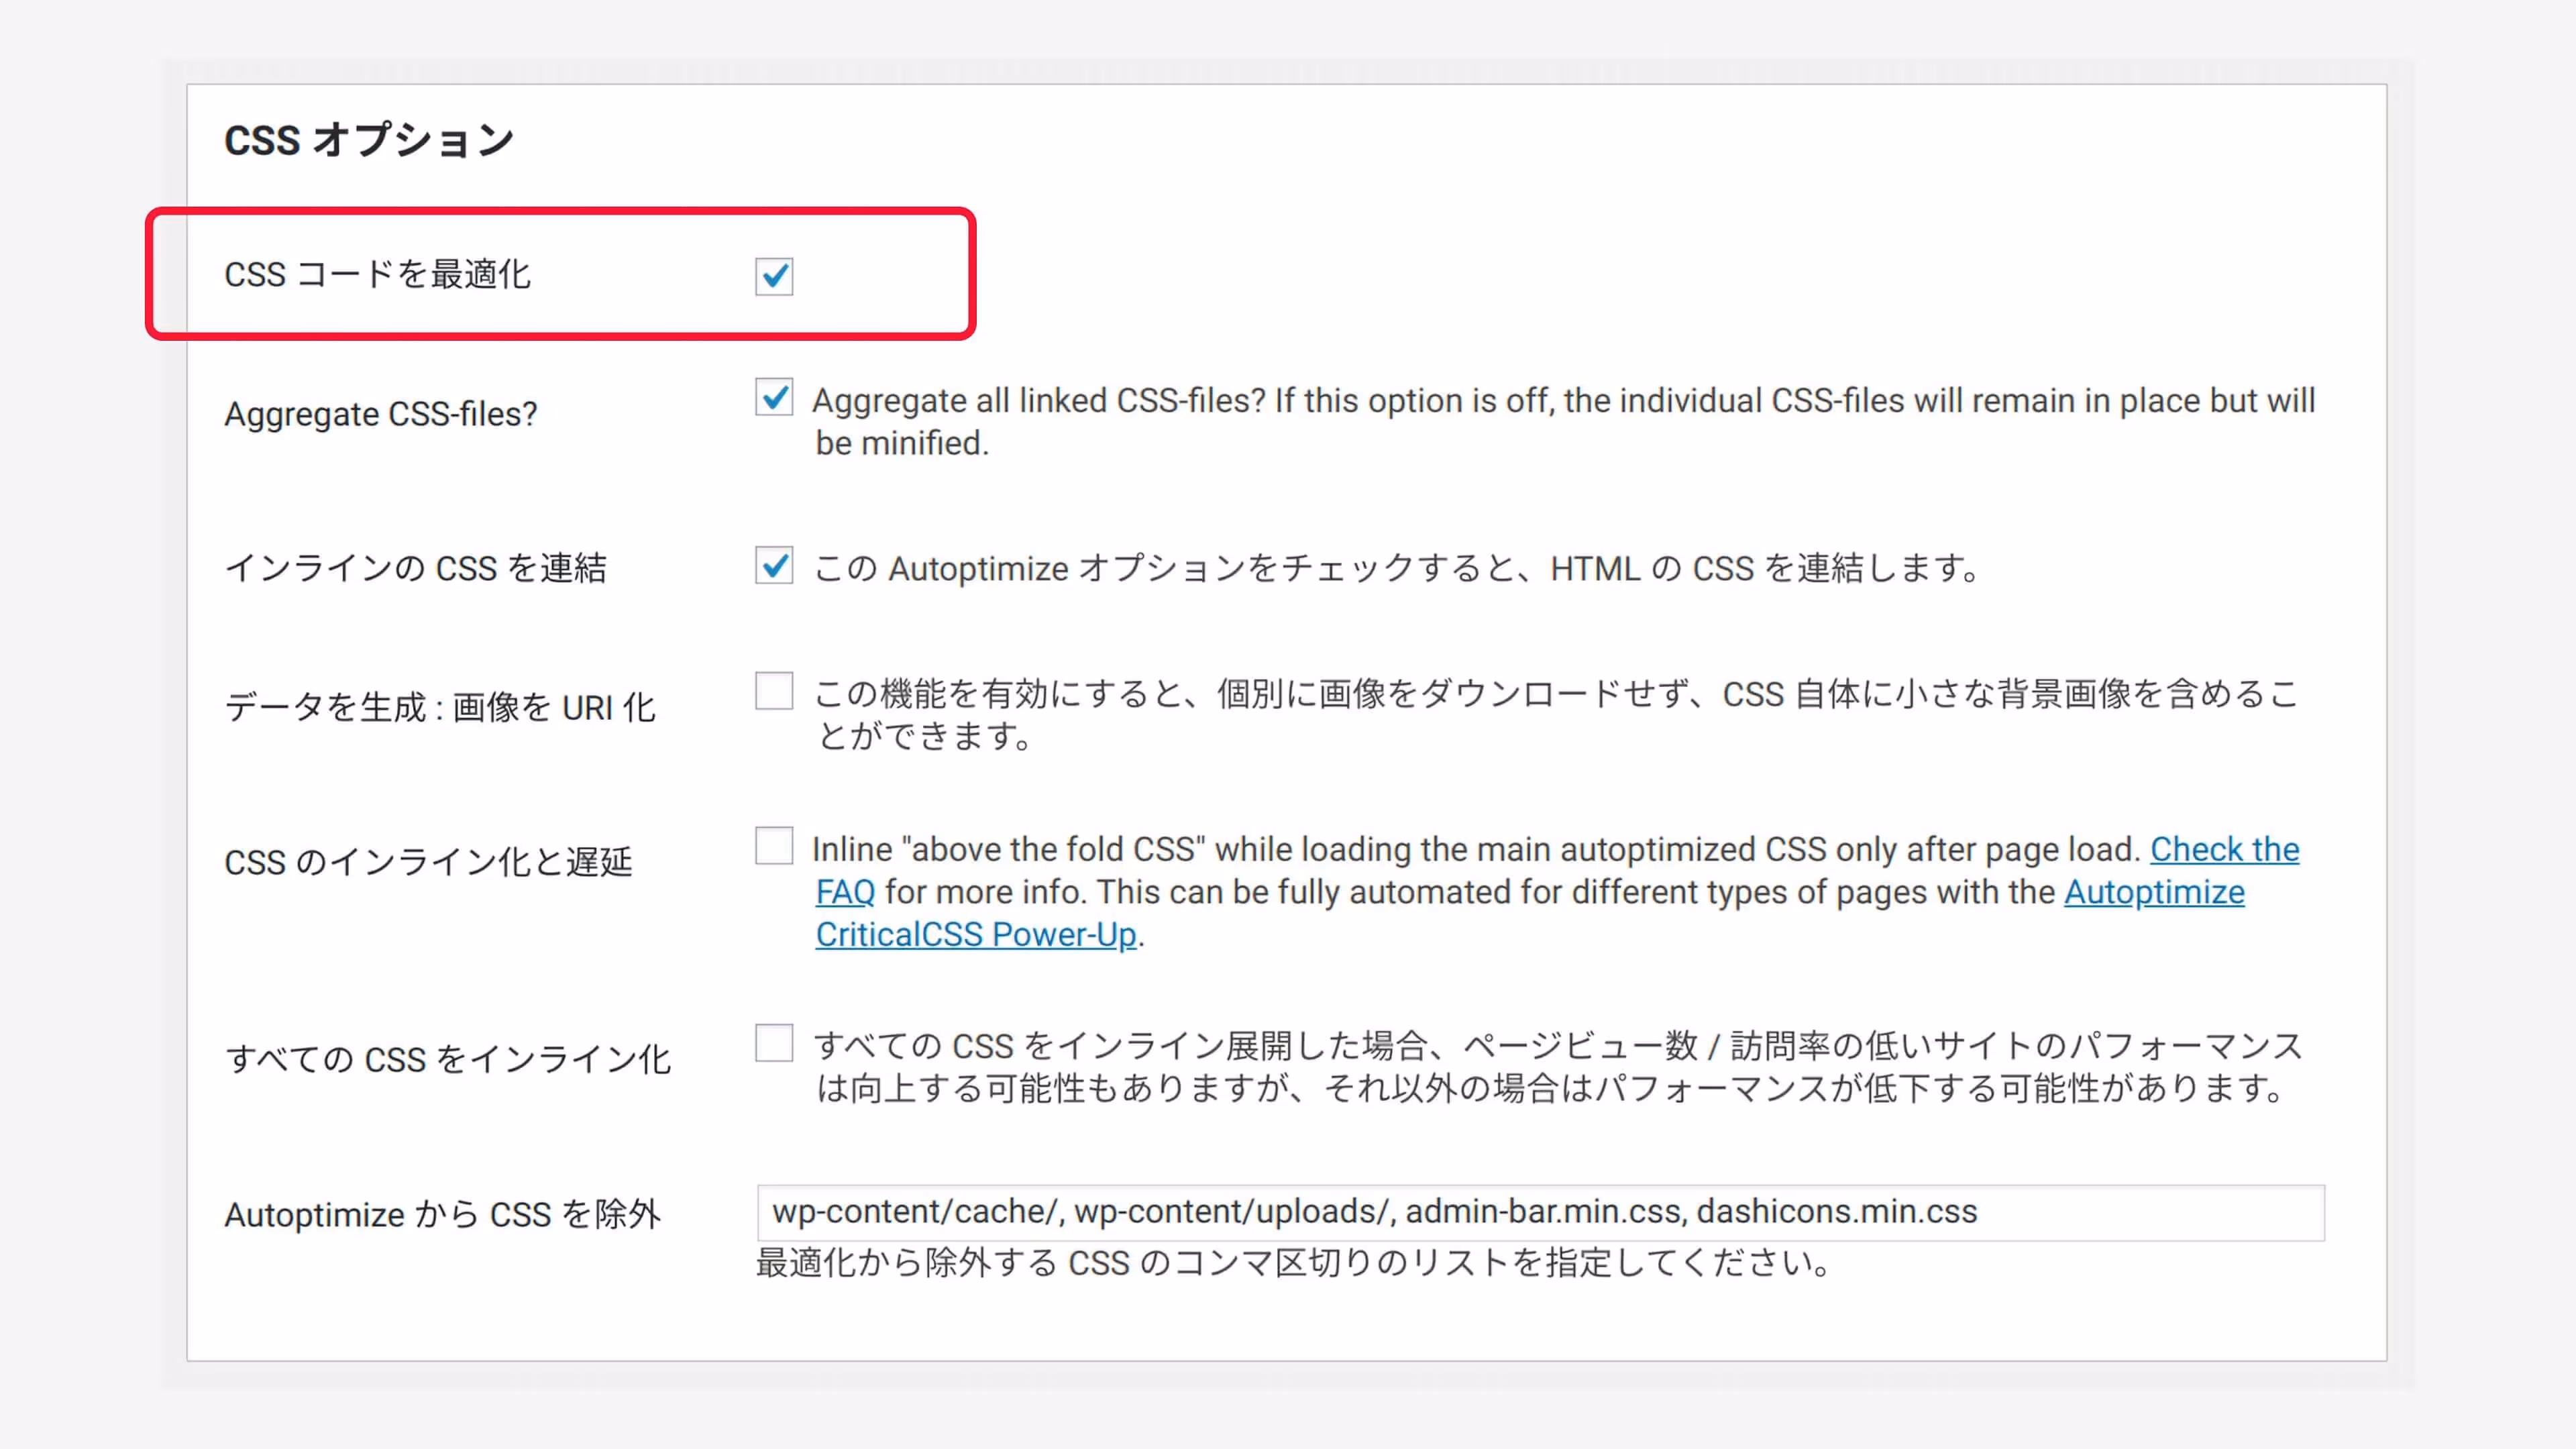The height and width of the screenshot is (1449, 2576).
Task: Click the この Autoptimize オプション description text
Action: (x=1395, y=568)
